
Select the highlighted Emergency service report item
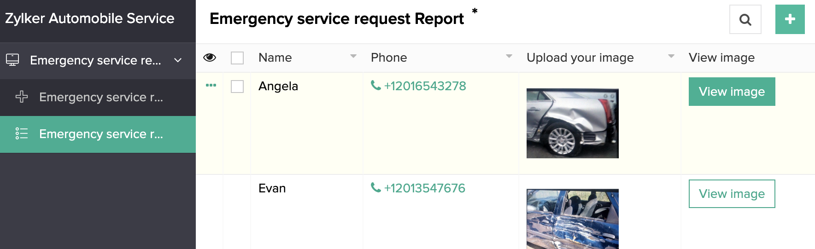point(101,134)
